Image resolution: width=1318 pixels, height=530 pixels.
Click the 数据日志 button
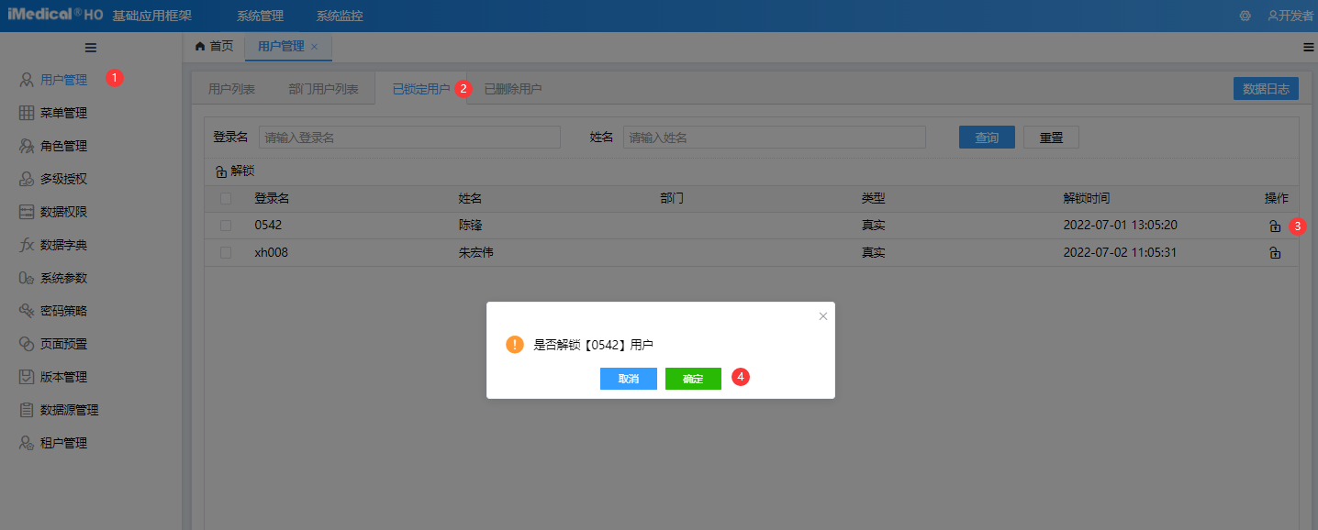(x=1266, y=88)
